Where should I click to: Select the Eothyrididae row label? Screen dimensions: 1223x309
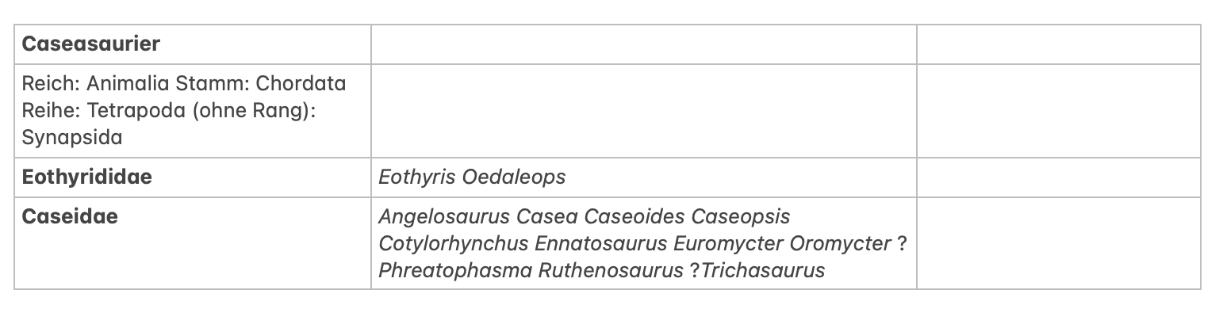coord(86,177)
